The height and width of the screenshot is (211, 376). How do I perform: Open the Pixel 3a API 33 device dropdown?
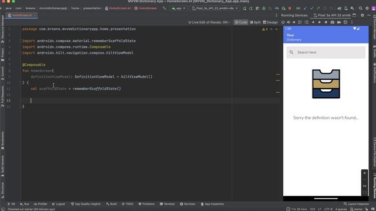point(215,8)
